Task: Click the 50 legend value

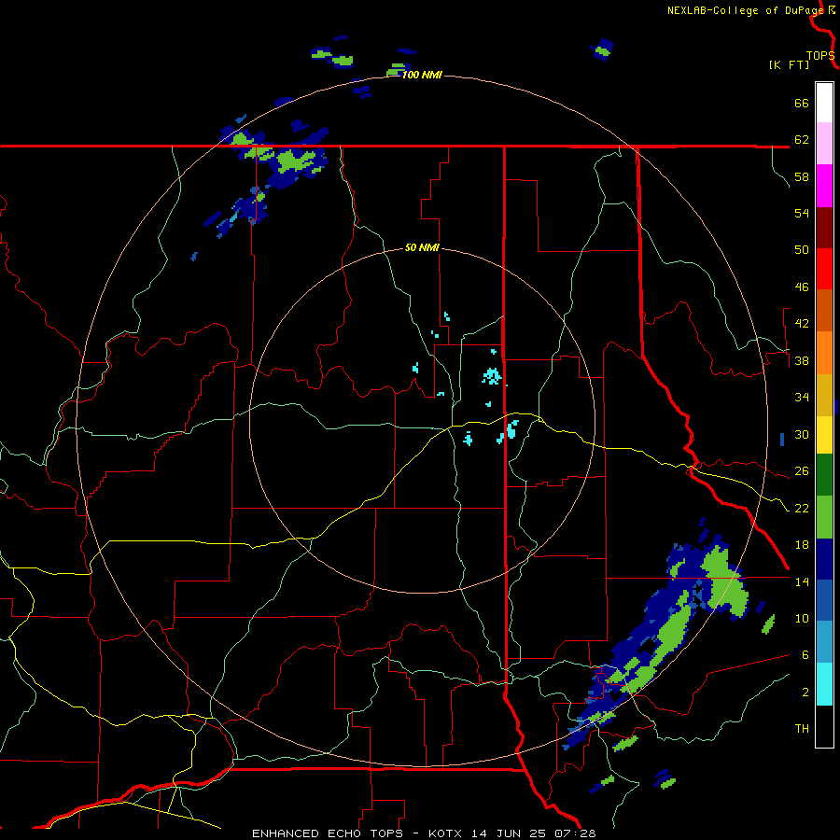Action: coord(802,250)
